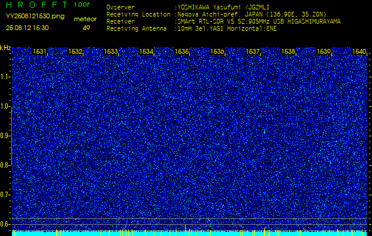Click the tall yellow spike below 1535
The width and height of the screenshot is (372, 236).
click(185, 230)
